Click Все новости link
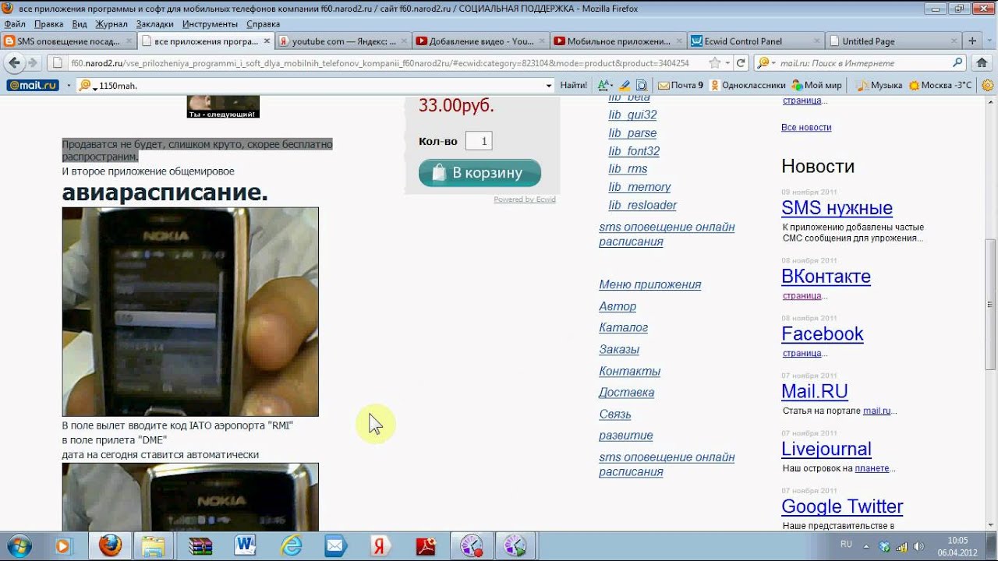This screenshot has width=998, height=561. (x=806, y=127)
